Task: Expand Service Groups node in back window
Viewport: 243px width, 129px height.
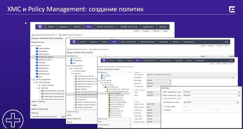Action: pos(37,85)
